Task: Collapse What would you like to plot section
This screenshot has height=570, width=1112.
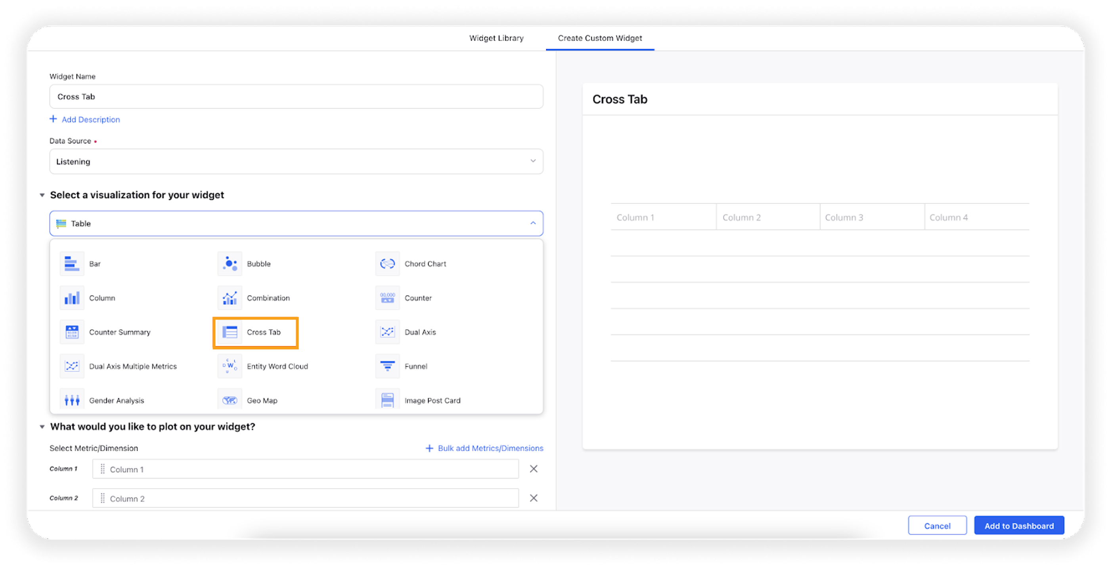Action: pyautogui.click(x=42, y=427)
